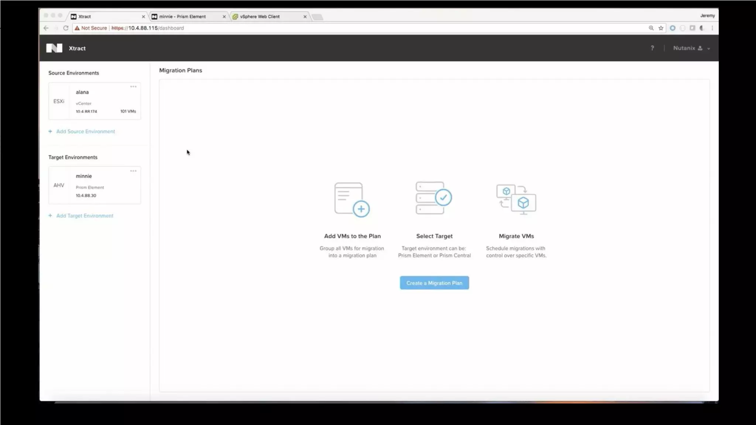Go back with browser back arrow
The width and height of the screenshot is (756, 425).
click(46, 28)
